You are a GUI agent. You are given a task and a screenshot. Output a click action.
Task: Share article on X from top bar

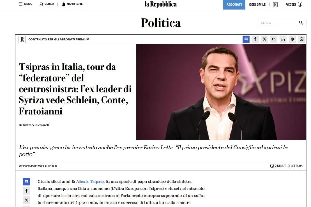pyautogui.click(x=264, y=39)
